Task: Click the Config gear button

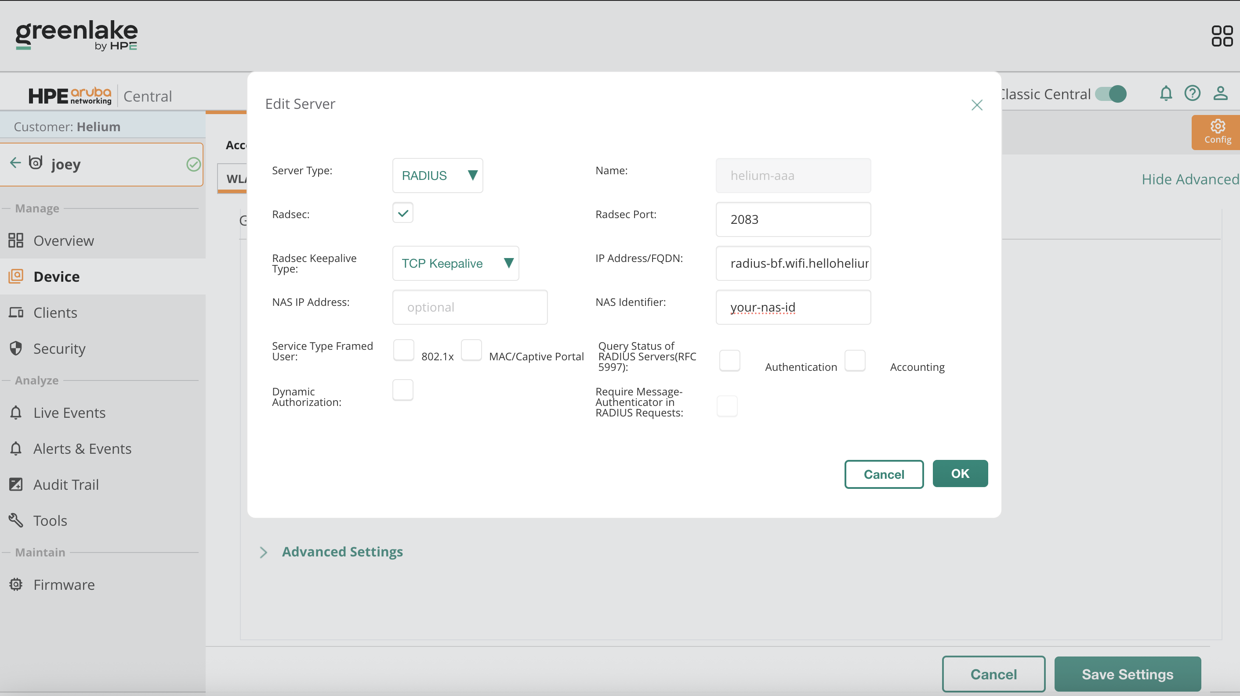Action: coord(1217,132)
